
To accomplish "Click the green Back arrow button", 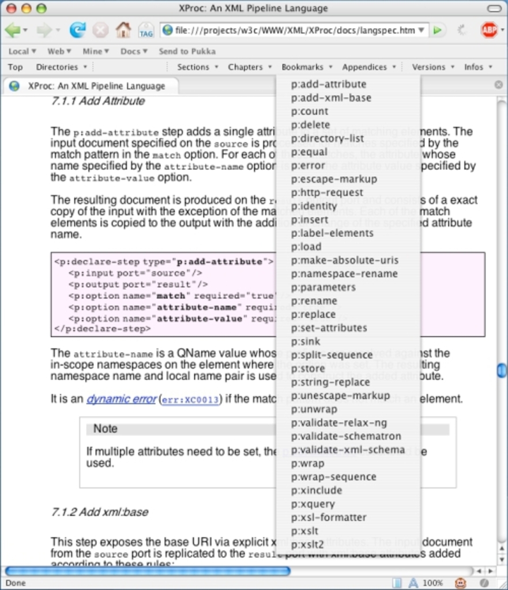I will (x=13, y=30).
